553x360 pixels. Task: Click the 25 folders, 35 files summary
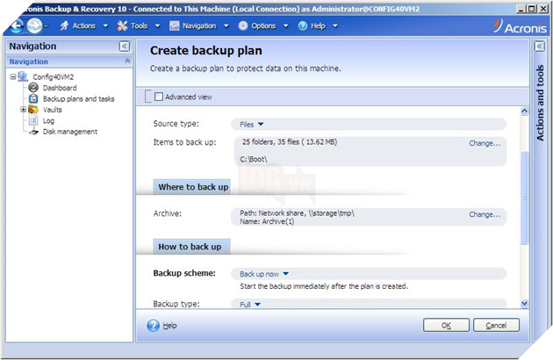290,142
